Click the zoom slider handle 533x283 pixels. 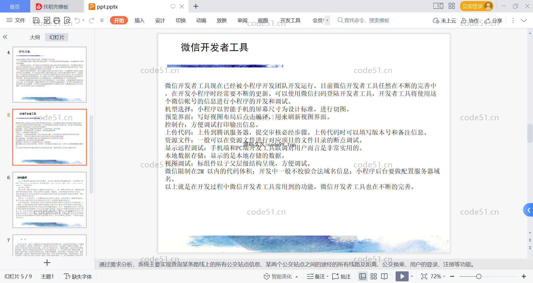479,276
